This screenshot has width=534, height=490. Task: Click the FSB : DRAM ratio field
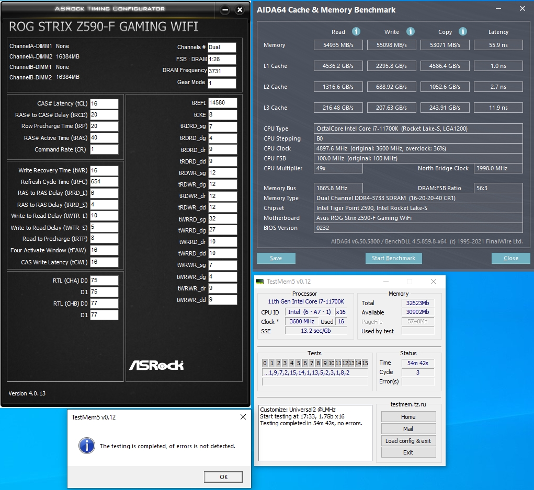222,59
